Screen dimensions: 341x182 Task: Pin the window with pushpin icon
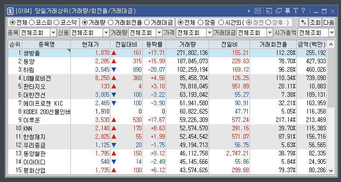pyautogui.click(x=287, y=11)
